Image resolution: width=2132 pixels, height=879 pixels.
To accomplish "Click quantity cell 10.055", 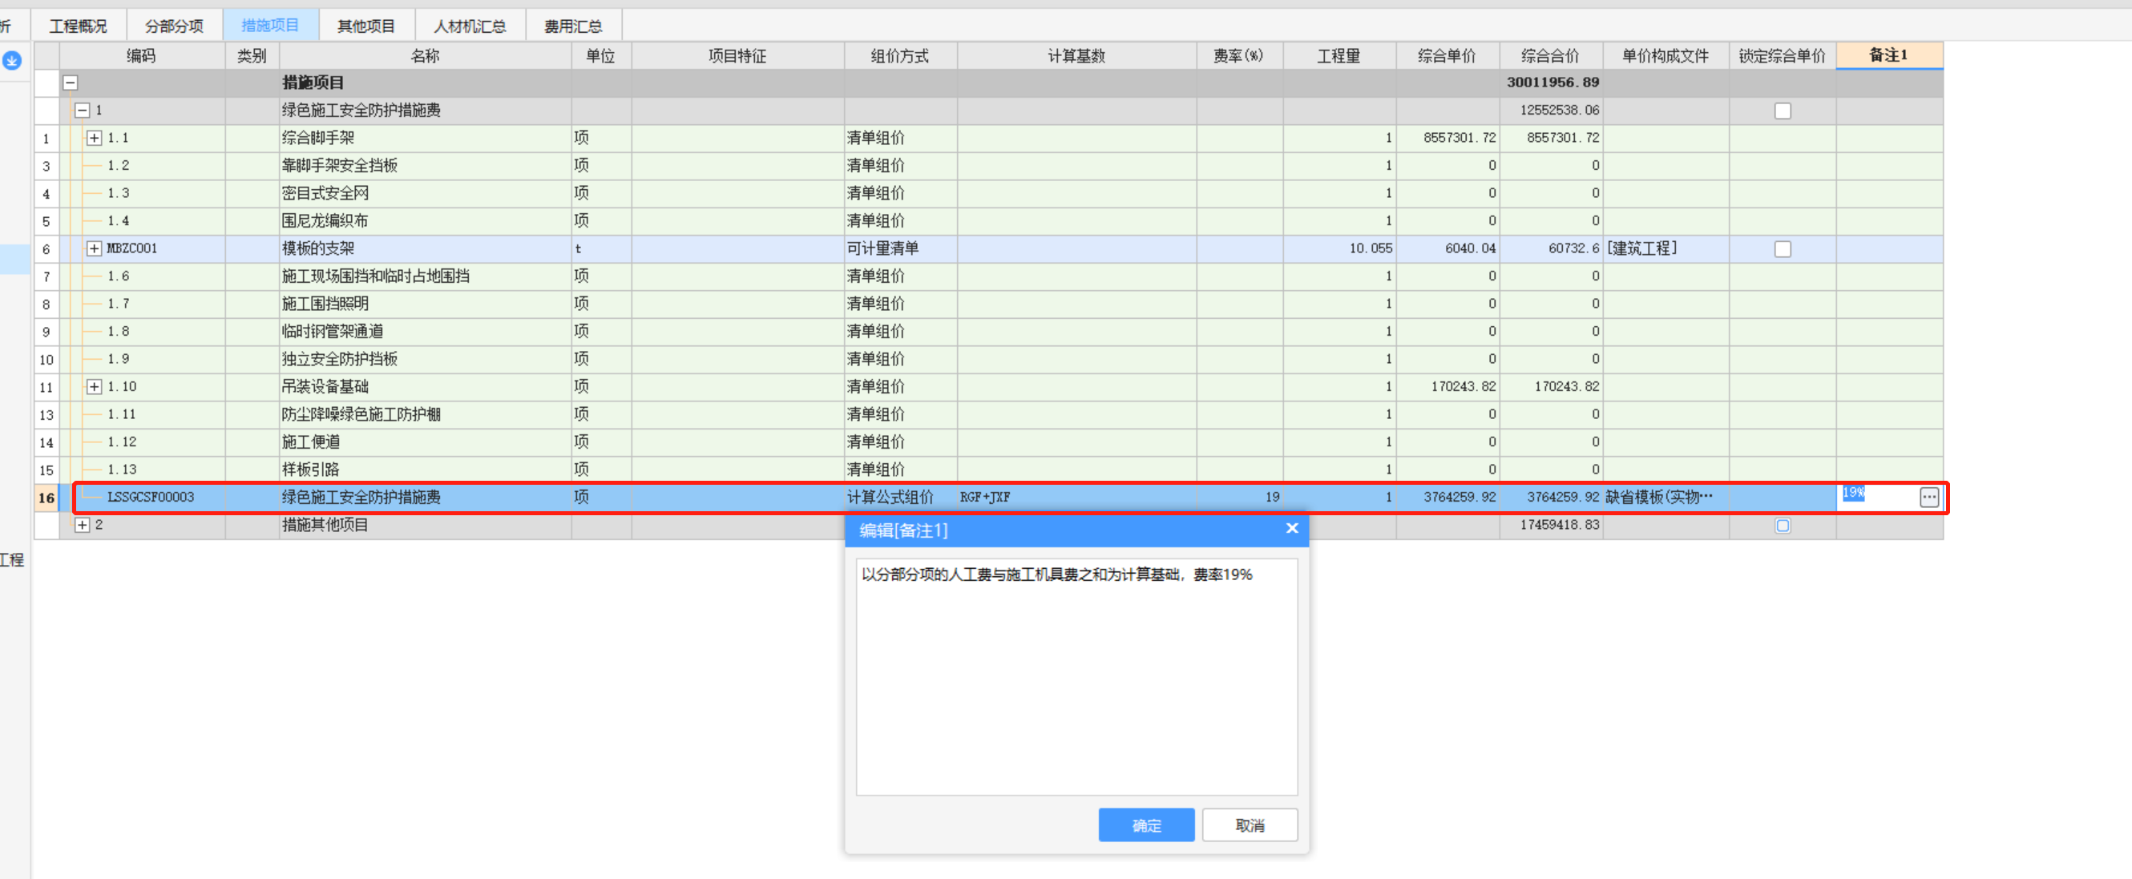I will (x=1340, y=249).
